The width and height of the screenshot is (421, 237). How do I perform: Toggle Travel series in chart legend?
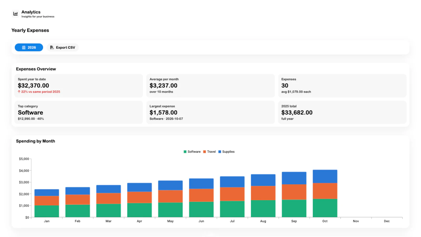209,152
